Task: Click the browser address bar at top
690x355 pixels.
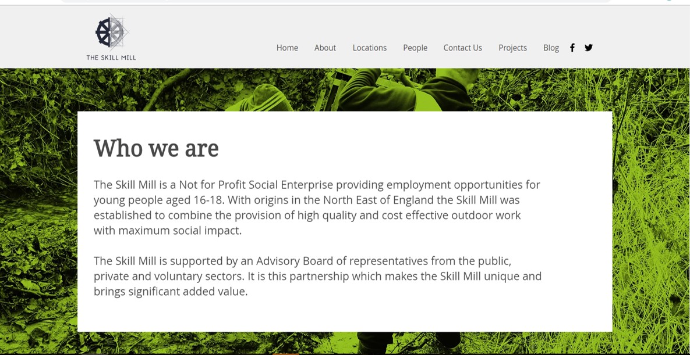Action: (334, 1)
